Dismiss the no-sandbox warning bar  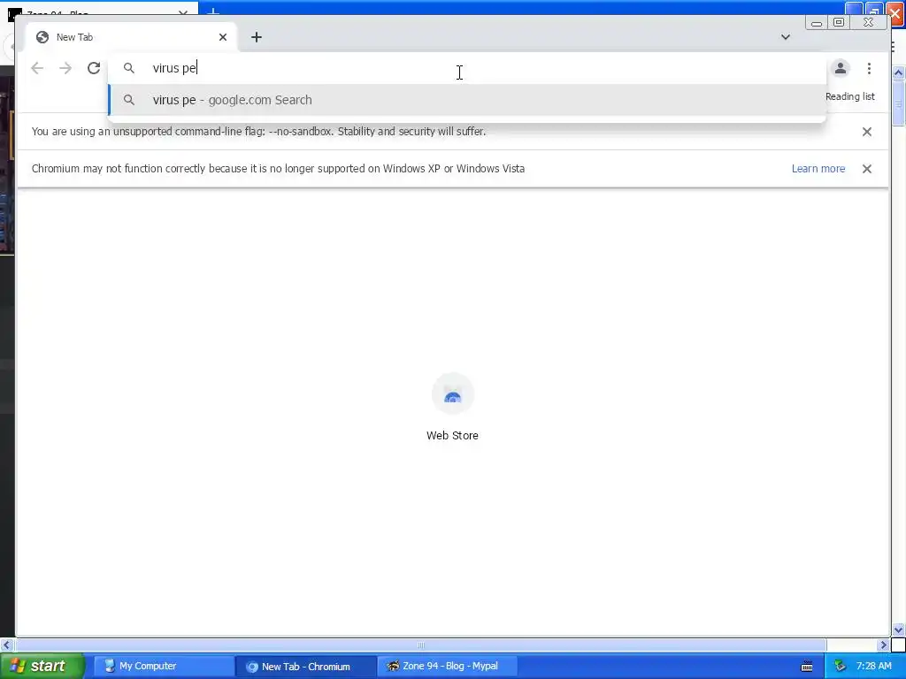coord(867,132)
